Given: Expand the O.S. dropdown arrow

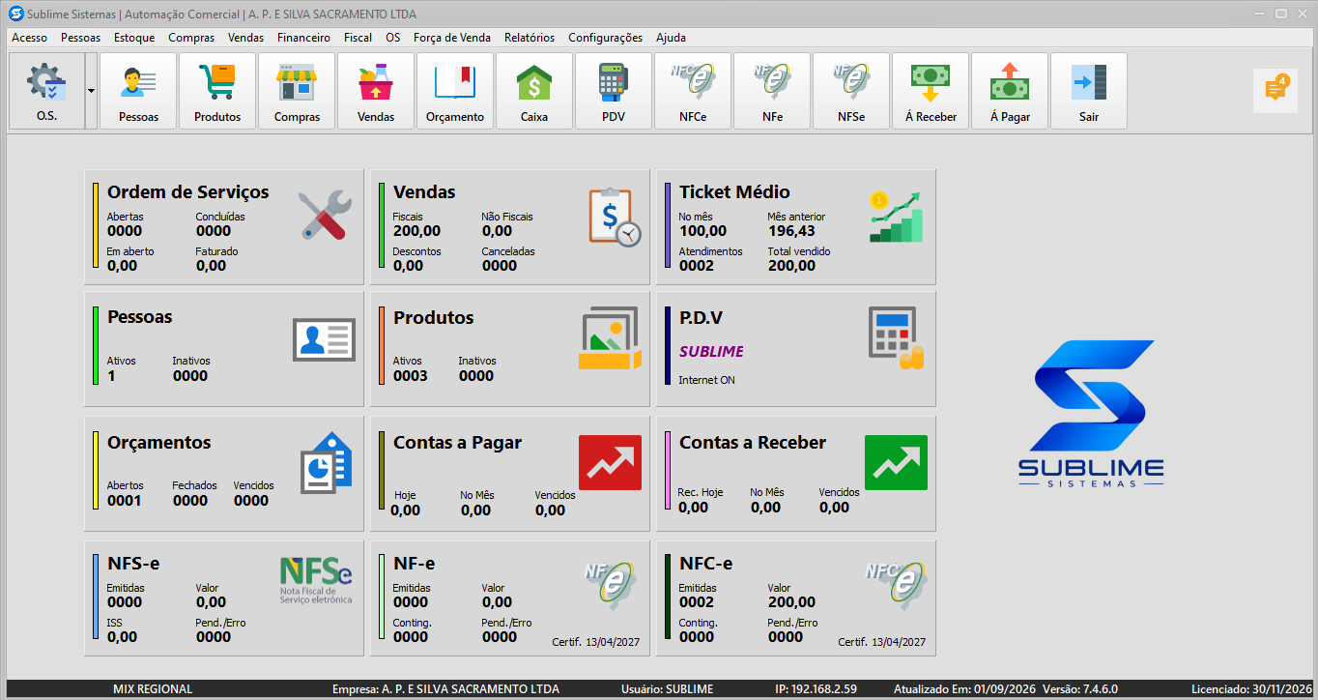Looking at the screenshot, I should [x=91, y=91].
